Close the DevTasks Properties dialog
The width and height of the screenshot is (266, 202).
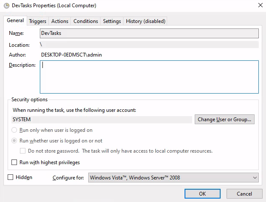(260, 5)
